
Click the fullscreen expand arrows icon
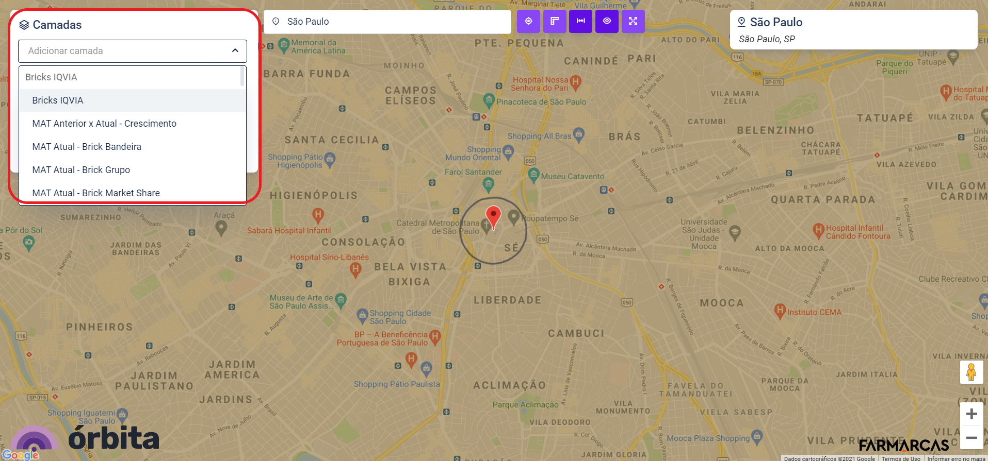(x=633, y=21)
